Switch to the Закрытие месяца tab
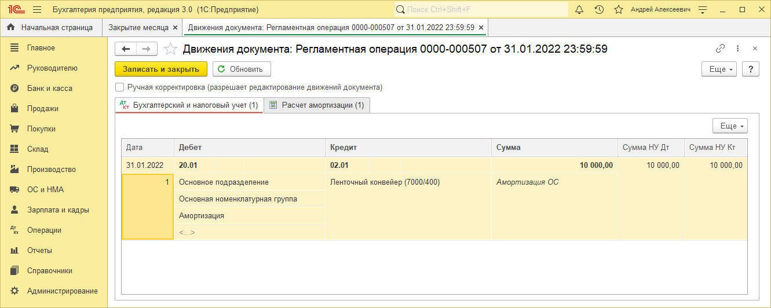 click(138, 27)
